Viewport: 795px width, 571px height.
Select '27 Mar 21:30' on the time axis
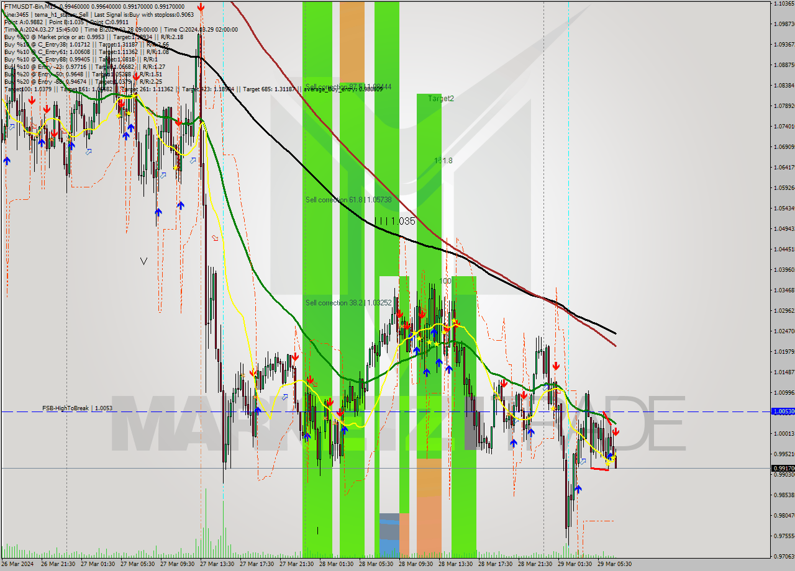[x=297, y=564]
